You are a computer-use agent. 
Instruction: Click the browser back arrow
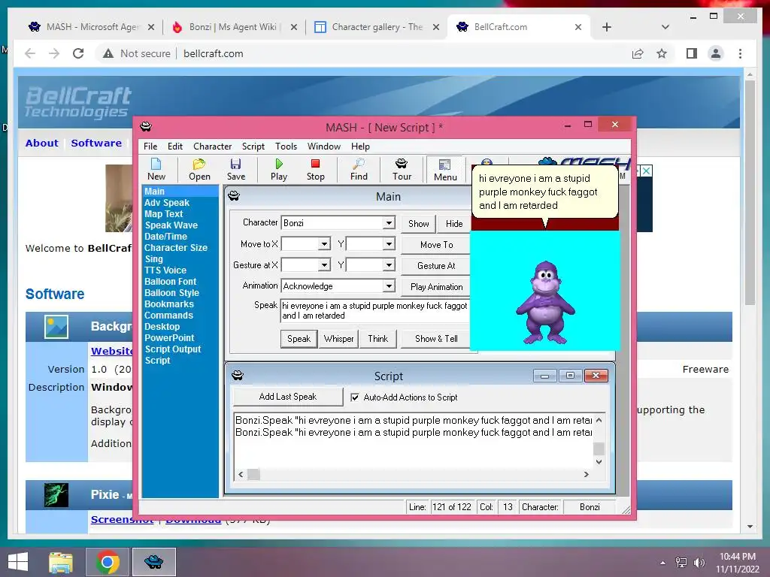(30, 53)
